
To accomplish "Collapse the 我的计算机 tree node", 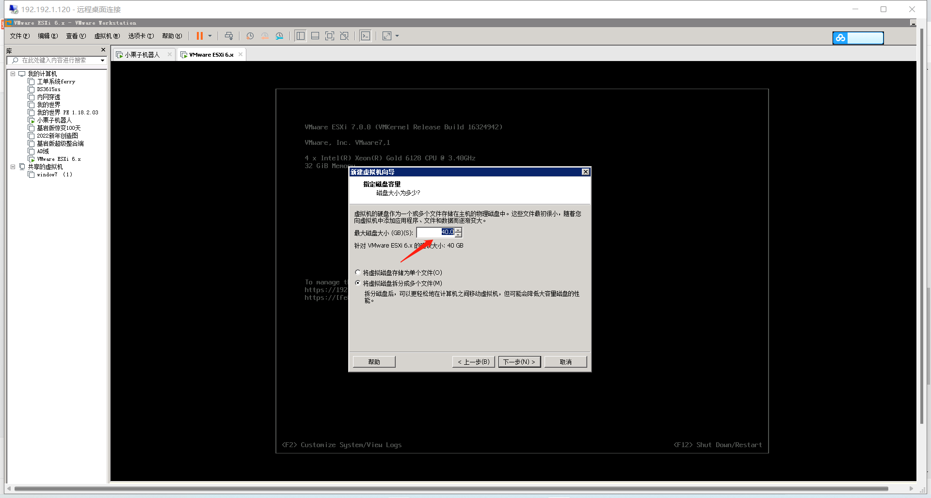I will point(13,74).
